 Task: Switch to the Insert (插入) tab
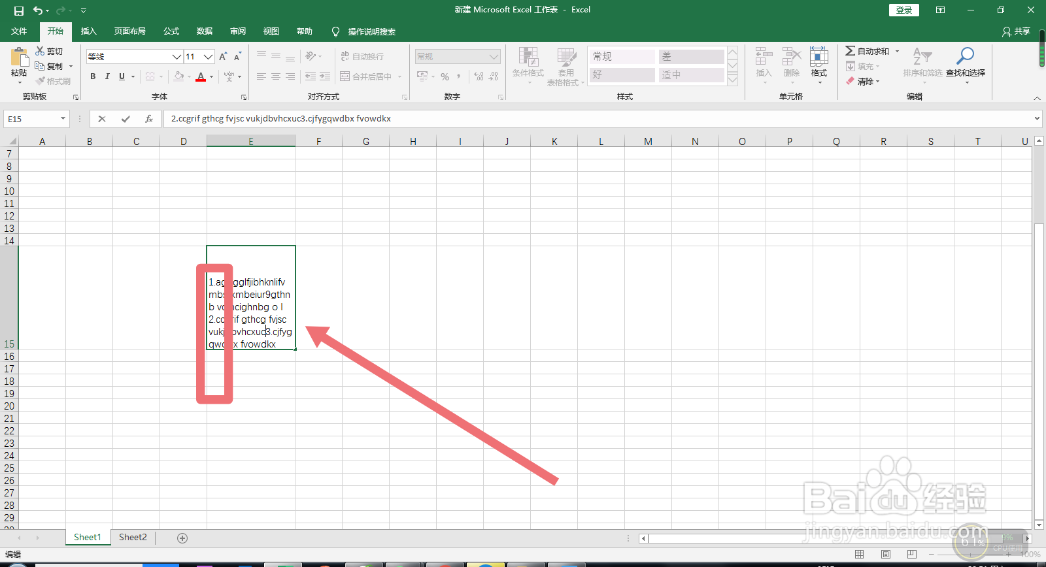(x=88, y=31)
